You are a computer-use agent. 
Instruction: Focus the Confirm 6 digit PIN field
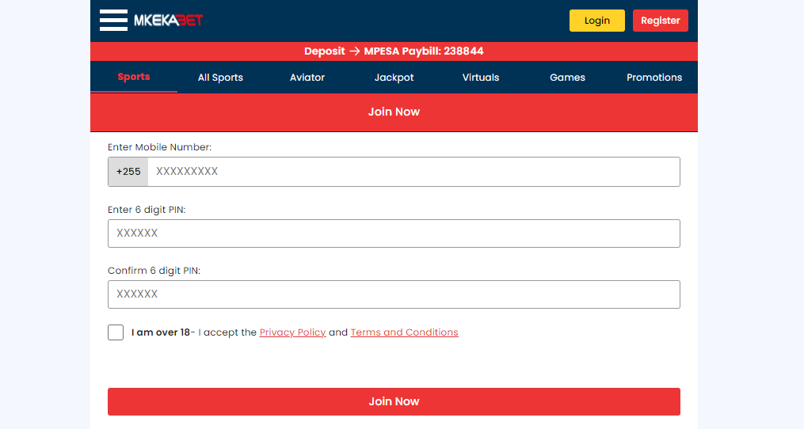394,294
